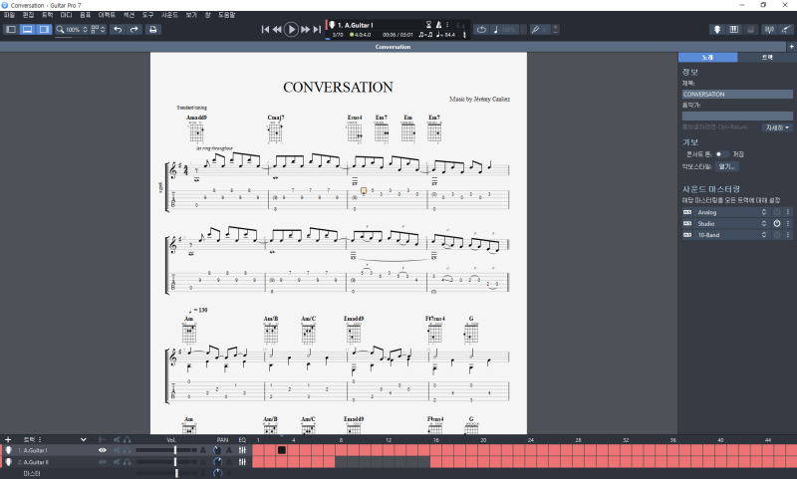The image size is (797, 479).
Task: Rewind to the previous bar
Action: click(x=277, y=30)
